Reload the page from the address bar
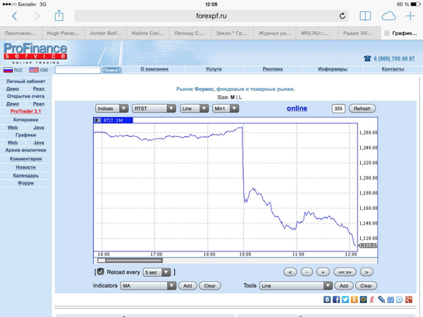Image resolution: width=423 pixels, height=317 pixels. [343, 15]
